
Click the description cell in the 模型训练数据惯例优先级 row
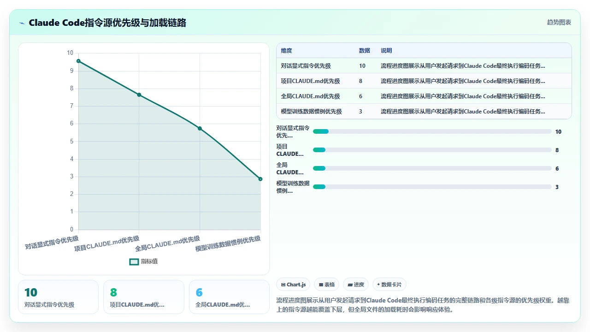463,112
